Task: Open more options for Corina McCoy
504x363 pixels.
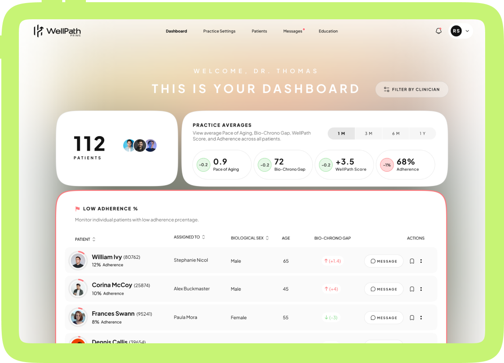Action: (x=421, y=289)
